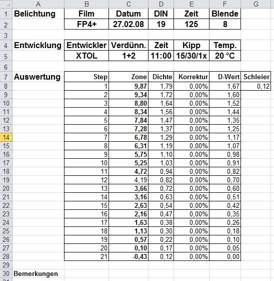
Task: Select negative Zone value -0,43
Action: tap(128, 256)
